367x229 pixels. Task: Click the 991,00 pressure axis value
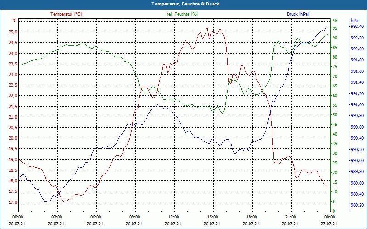(x=357, y=105)
